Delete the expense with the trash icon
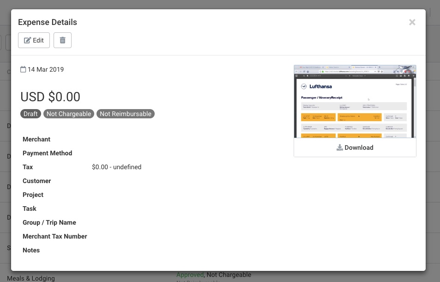440x282 pixels. click(x=63, y=40)
